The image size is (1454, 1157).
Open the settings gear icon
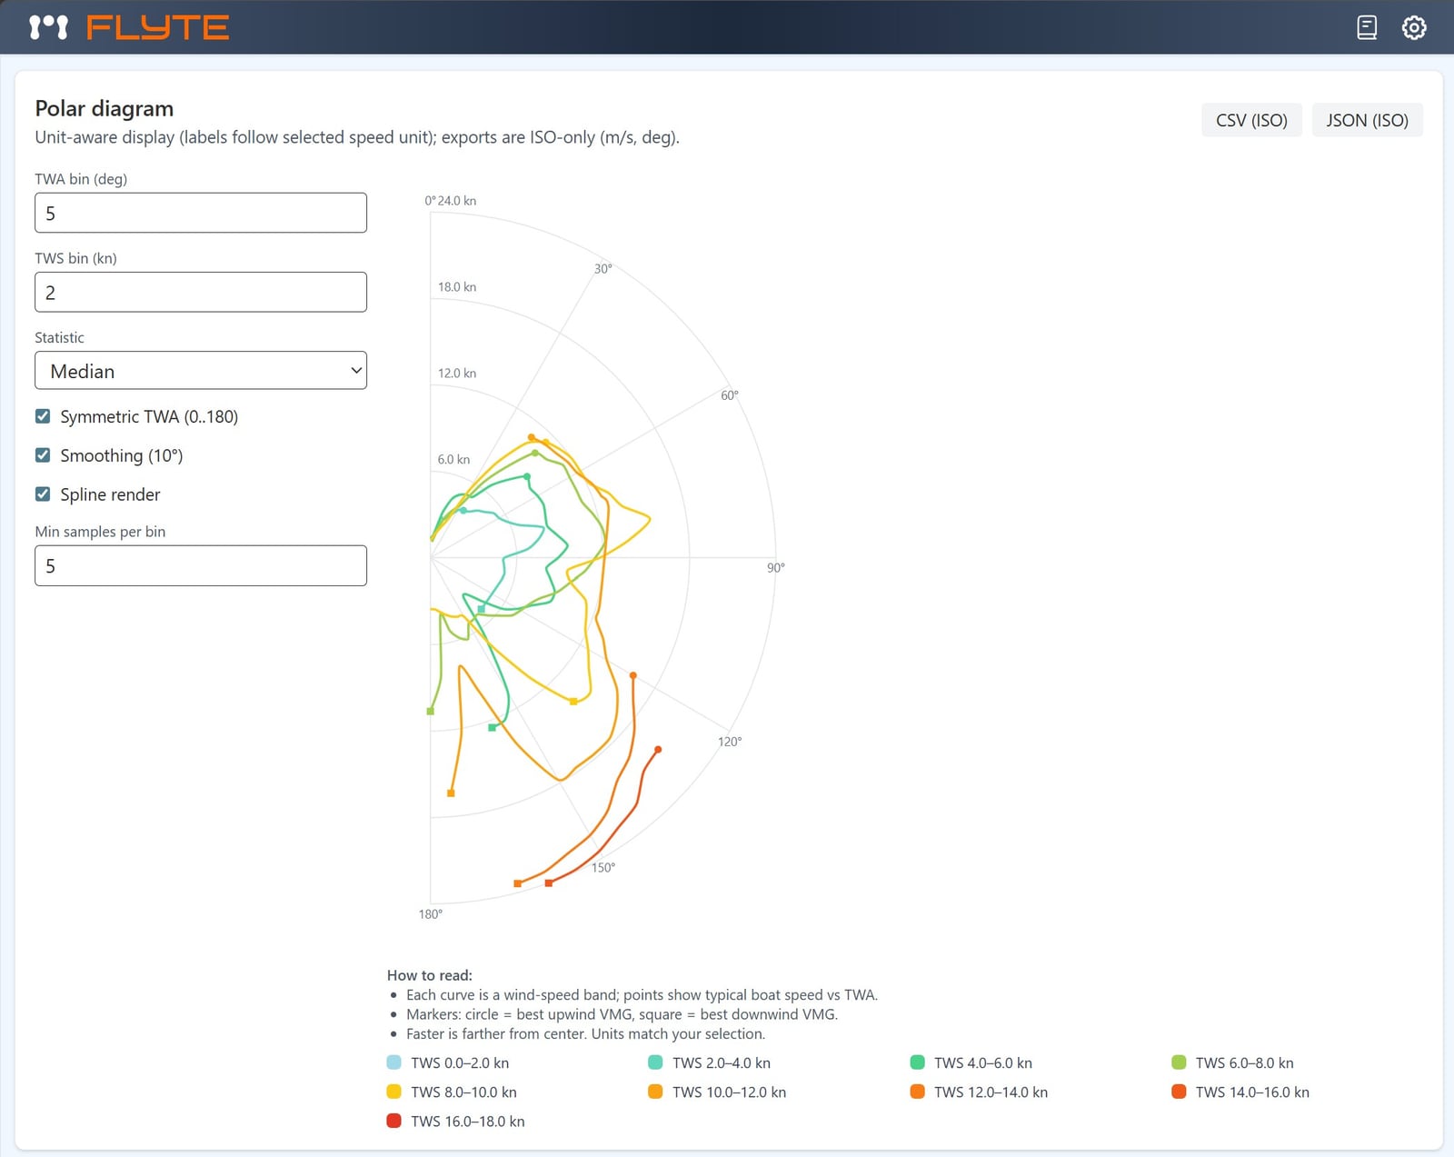point(1414,28)
